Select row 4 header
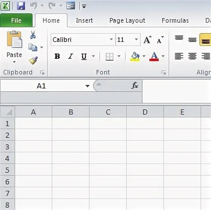 (x=7, y=159)
